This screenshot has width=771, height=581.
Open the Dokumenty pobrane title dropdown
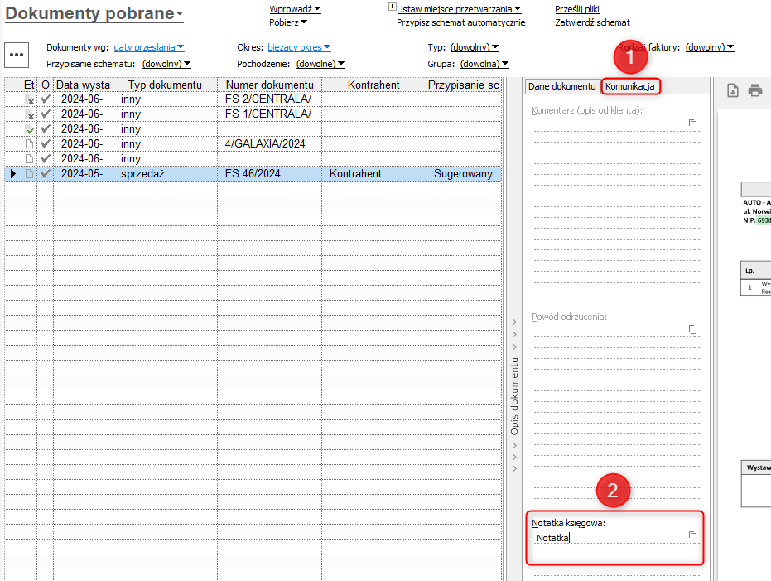(x=94, y=13)
